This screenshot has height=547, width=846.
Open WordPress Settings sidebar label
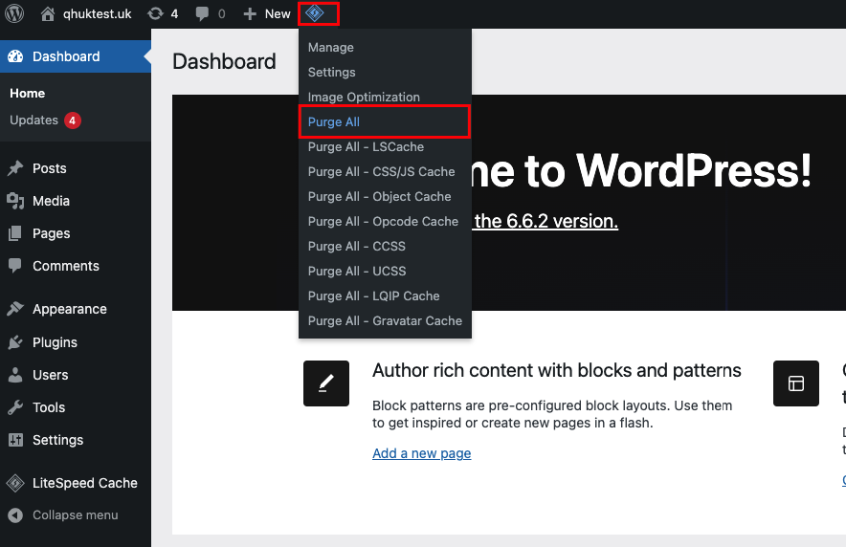click(x=57, y=440)
